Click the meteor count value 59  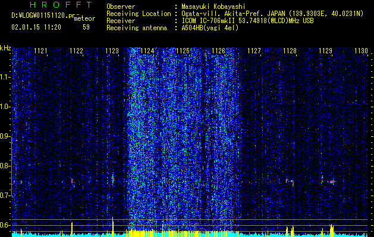coord(86,27)
